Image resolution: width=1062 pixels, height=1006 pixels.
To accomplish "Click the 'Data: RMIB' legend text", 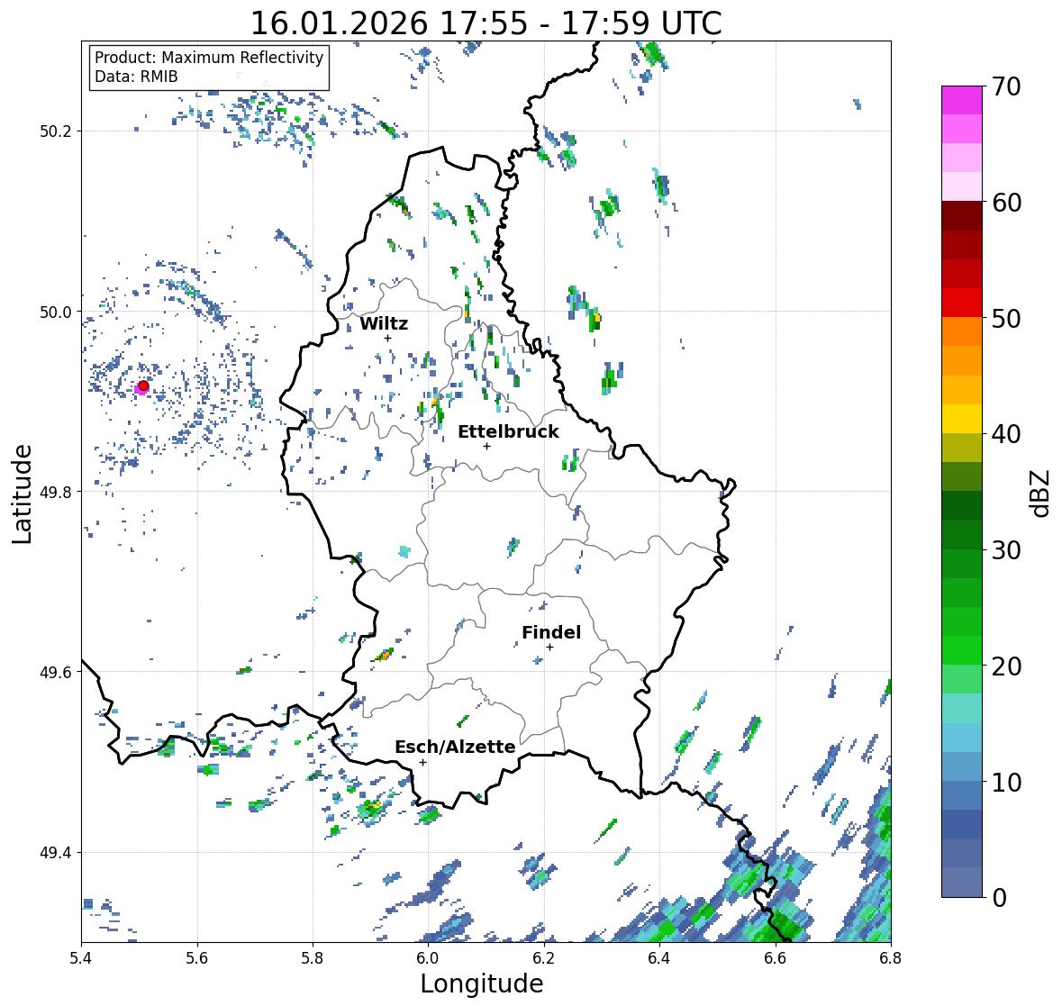I will (x=136, y=77).
